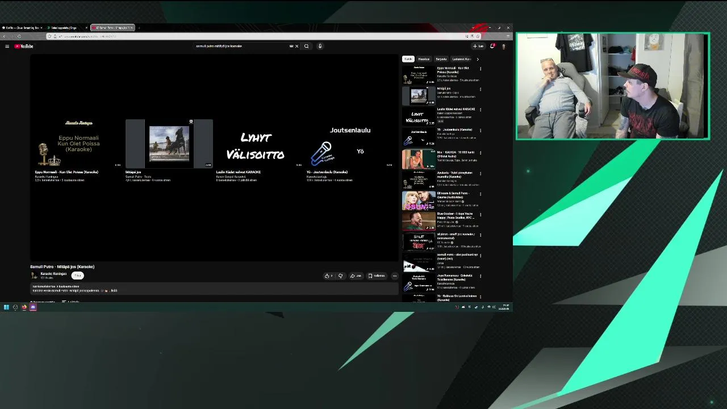Dislike the video with thumbs down
The image size is (727, 409).
341,276
